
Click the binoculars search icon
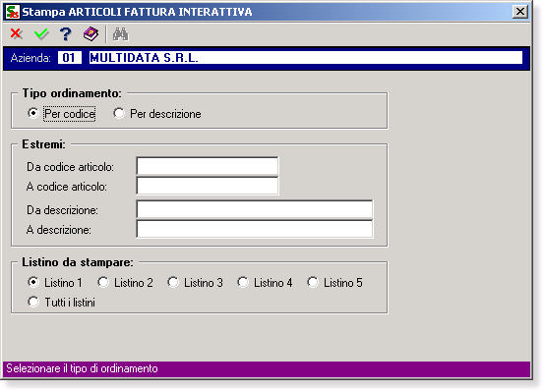pyautogui.click(x=120, y=34)
